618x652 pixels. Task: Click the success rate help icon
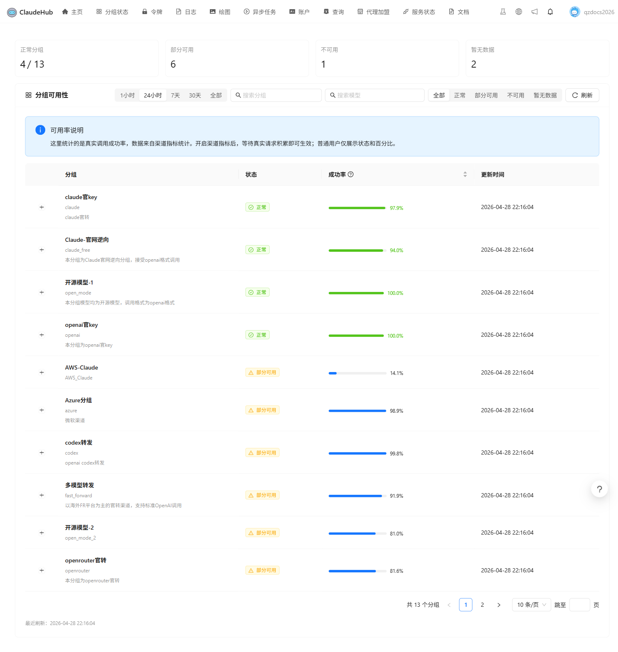pyautogui.click(x=350, y=175)
